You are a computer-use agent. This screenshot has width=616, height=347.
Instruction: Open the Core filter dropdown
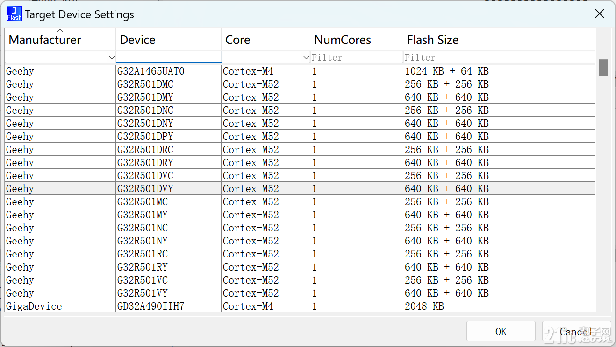point(306,57)
